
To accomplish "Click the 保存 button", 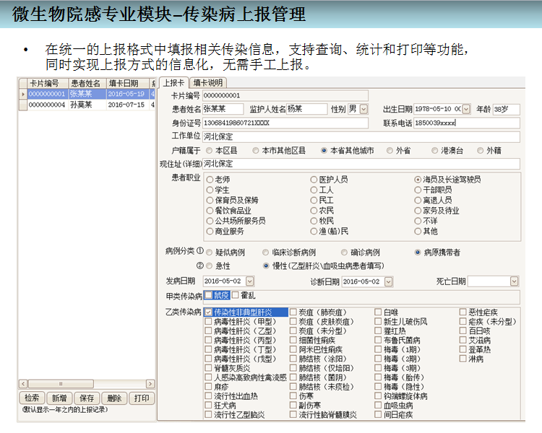I will [x=87, y=398].
